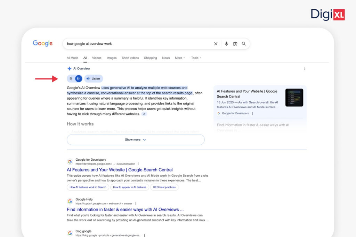This screenshot has height=237, width=356.
Task: Click the Google logo to go home
Action: pyautogui.click(x=42, y=43)
